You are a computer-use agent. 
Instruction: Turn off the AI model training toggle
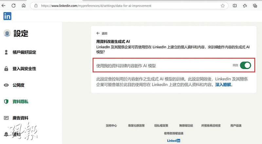tap(245, 65)
